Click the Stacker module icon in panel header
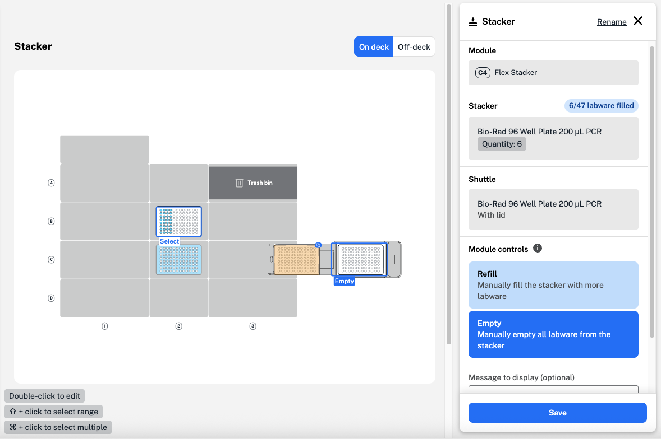The image size is (661, 439). tap(473, 22)
